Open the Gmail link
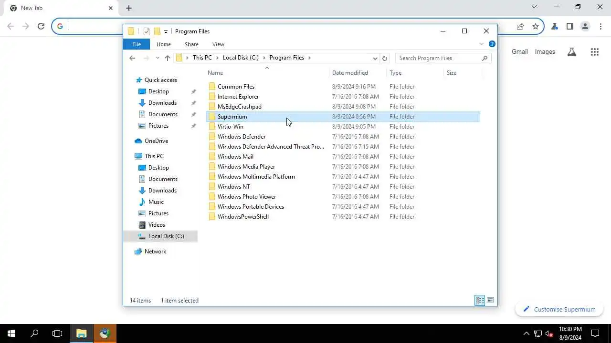The width and height of the screenshot is (611, 343). point(520,51)
